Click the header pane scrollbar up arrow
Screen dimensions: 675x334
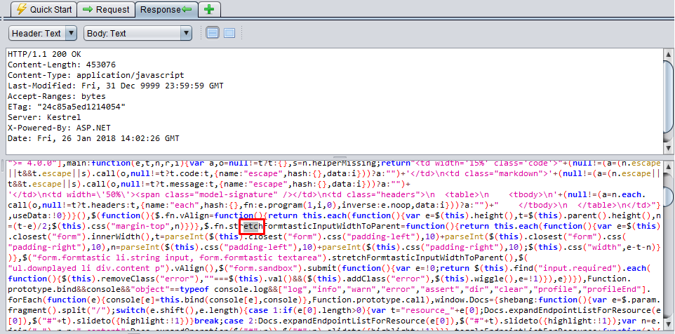tap(669, 54)
